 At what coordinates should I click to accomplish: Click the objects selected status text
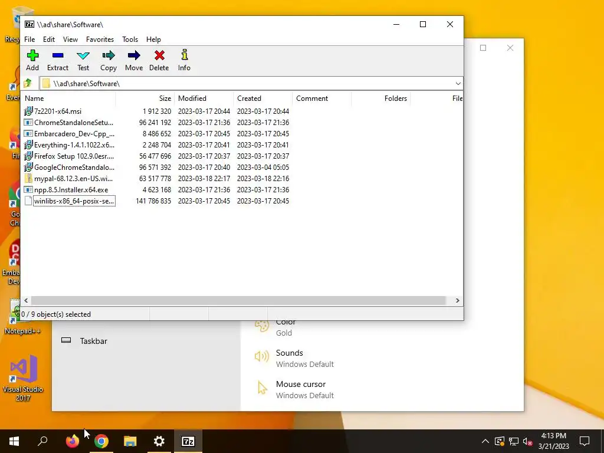coord(56,314)
